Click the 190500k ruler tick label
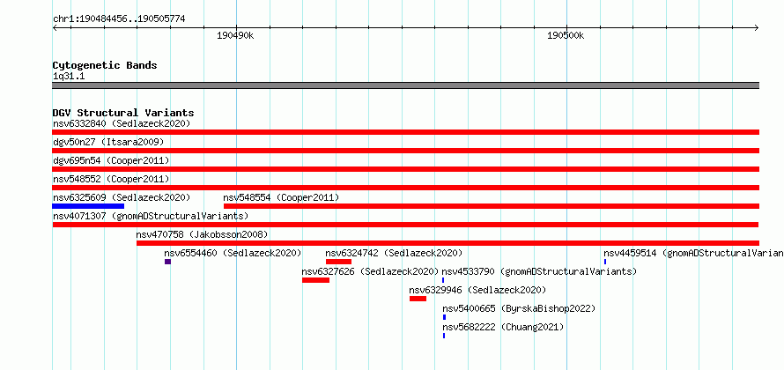 (566, 36)
